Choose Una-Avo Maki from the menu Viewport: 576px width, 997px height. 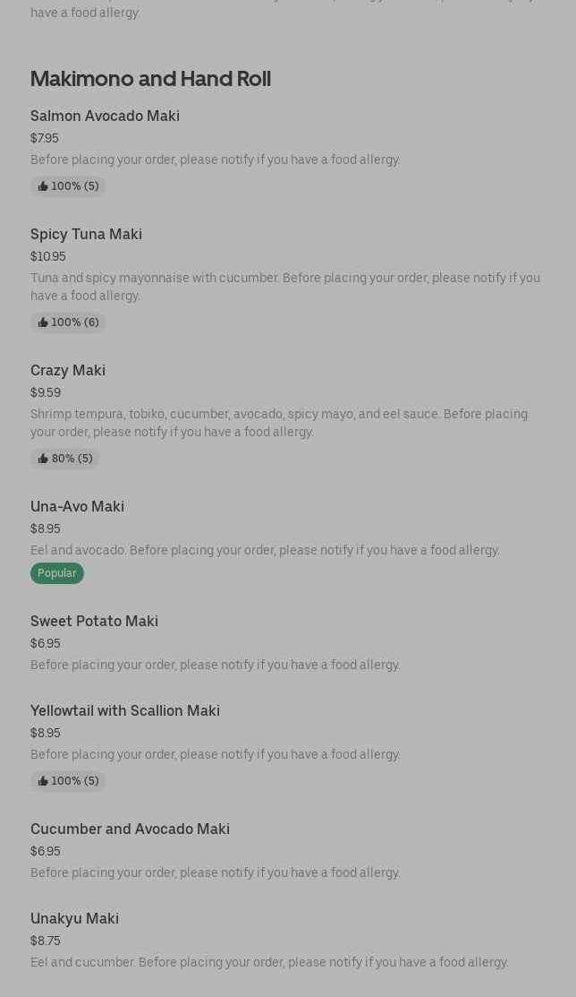(x=77, y=507)
